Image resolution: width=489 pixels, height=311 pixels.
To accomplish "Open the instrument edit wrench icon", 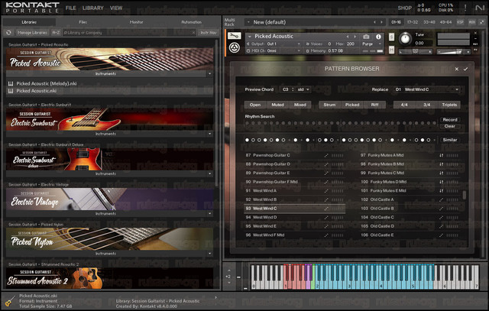I will click(235, 36).
